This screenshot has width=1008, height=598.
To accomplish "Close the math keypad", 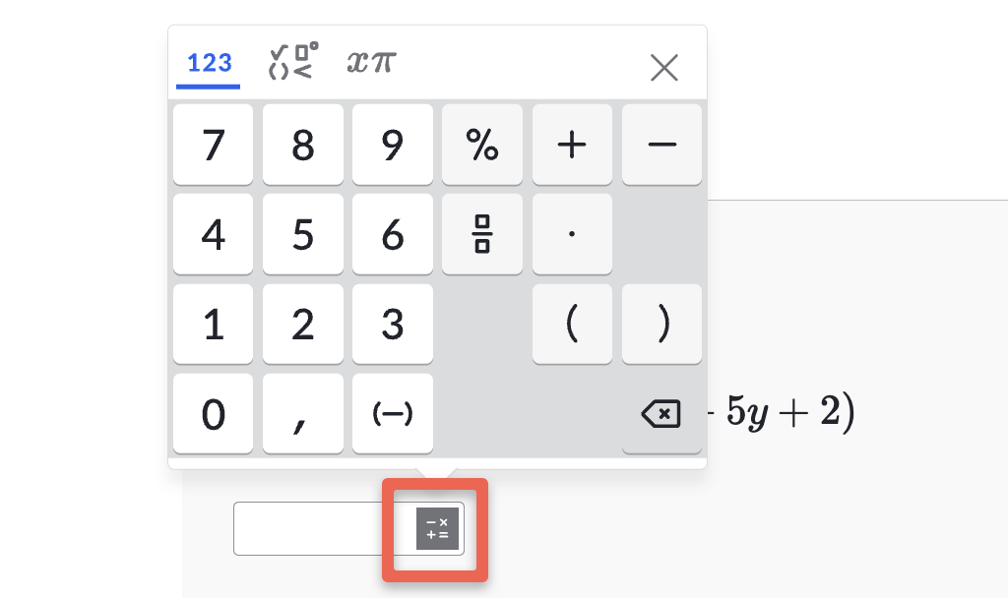I will click(664, 68).
